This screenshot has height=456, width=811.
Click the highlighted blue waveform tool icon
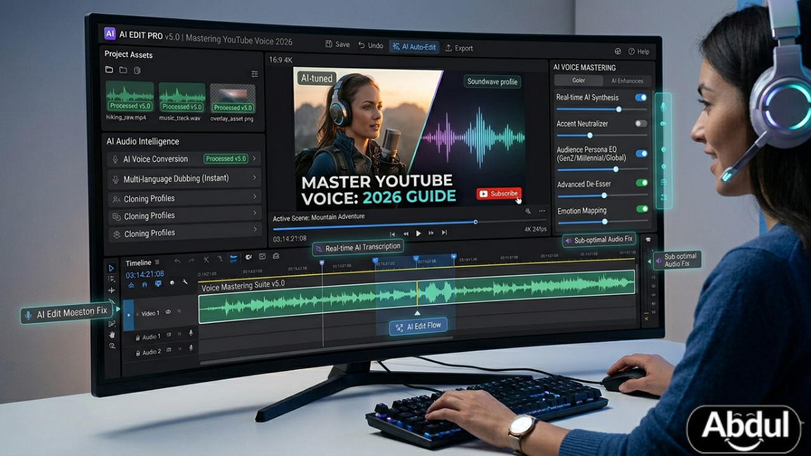234,258
